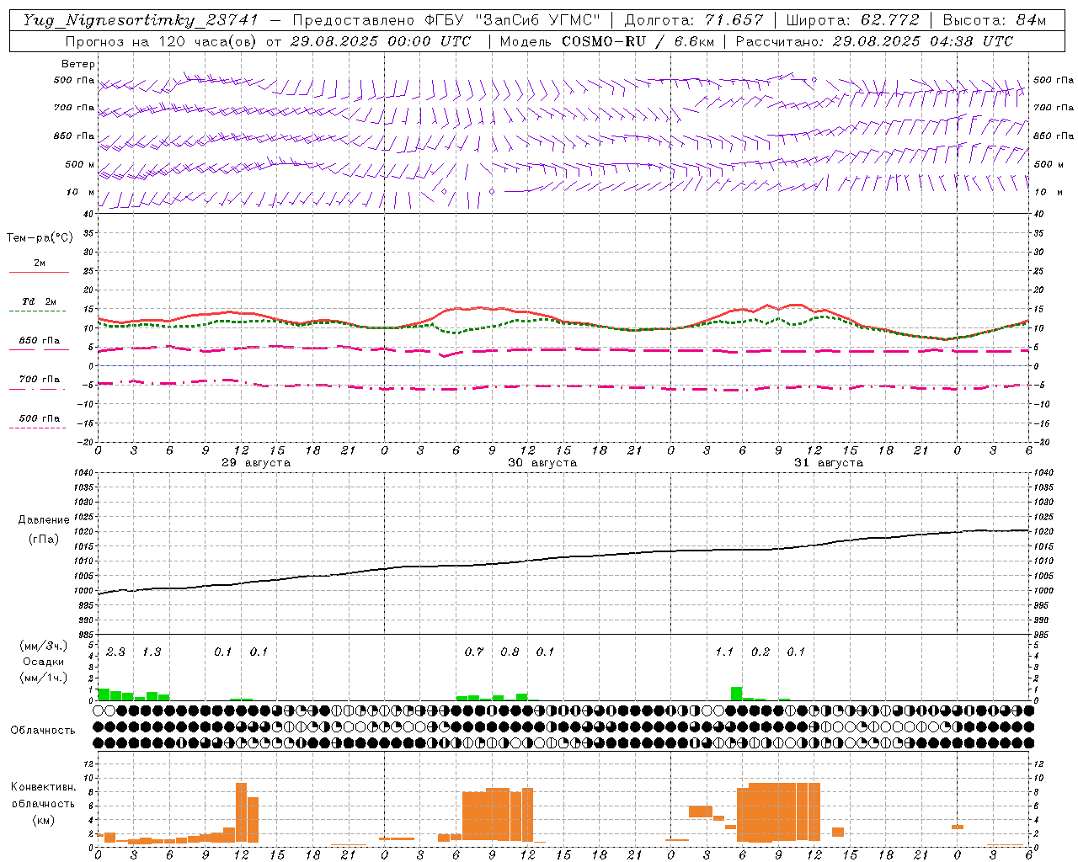Click the Высота: 84м value
This screenshot has height=862, width=1078.
click(995, 20)
